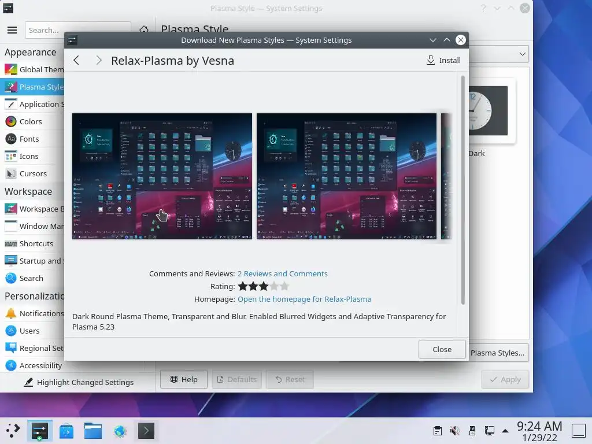The height and width of the screenshot is (444, 592).
Task: Open the application launcher on taskbar
Action: click(x=13, y=431)
